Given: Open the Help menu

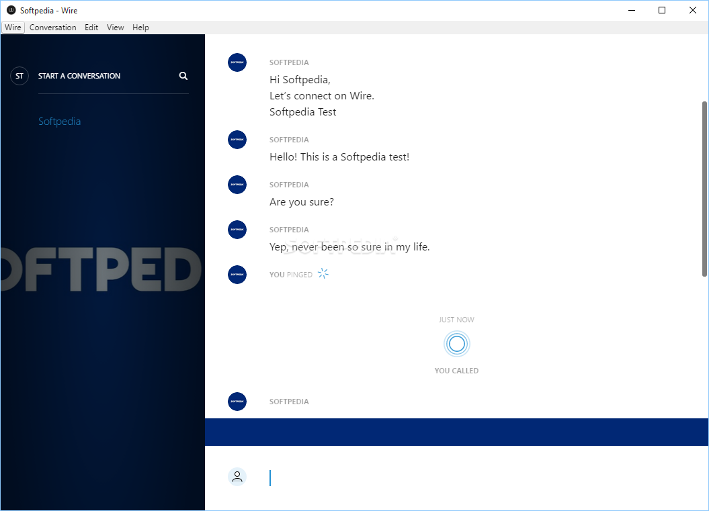Looking at the screenshot, I should coord(140,28).
